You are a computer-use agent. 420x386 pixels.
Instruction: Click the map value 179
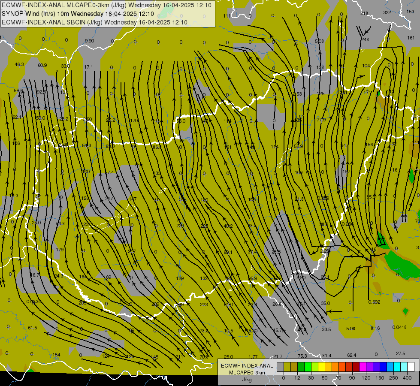(x=60, y=250)
